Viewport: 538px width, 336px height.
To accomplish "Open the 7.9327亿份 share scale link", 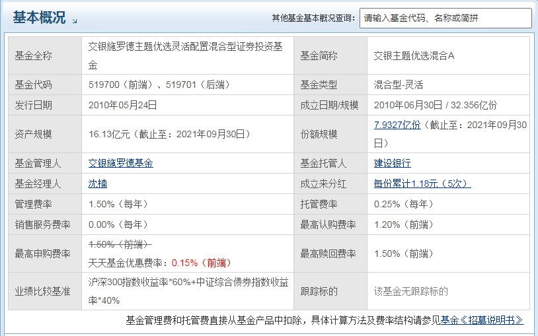I will click(397, 125).
